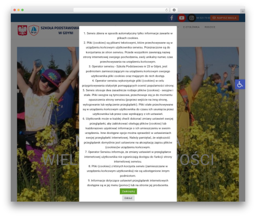Open the school's Facebook page icon
The image size is (256, 217).
[x=172, y=18]
